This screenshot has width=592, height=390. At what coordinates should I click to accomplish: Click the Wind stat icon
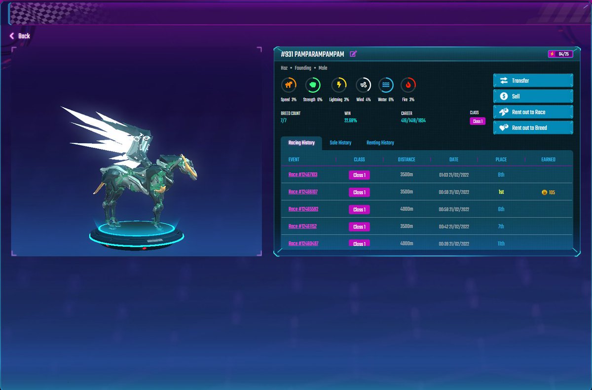click(x=364, y=85)
